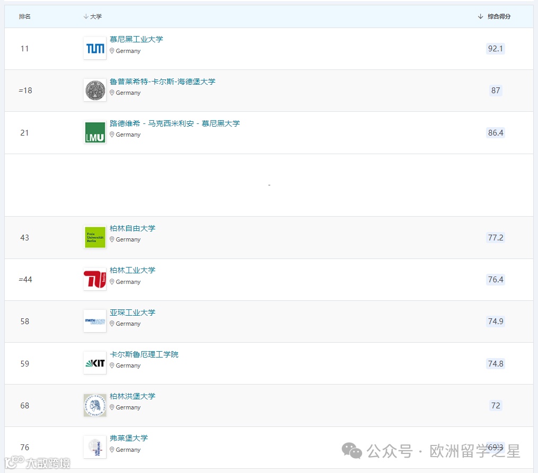Click the location pin icon beside 慕尼黑工业大学
Screen dimensions: 538x473
[x=112, y=51]
